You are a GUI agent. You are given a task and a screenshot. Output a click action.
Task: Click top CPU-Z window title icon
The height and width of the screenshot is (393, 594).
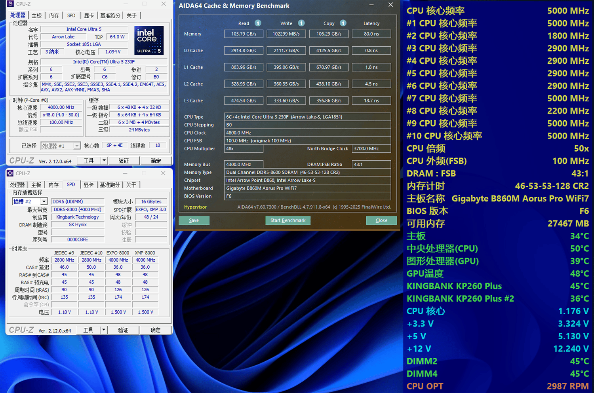tap(11, 4)
